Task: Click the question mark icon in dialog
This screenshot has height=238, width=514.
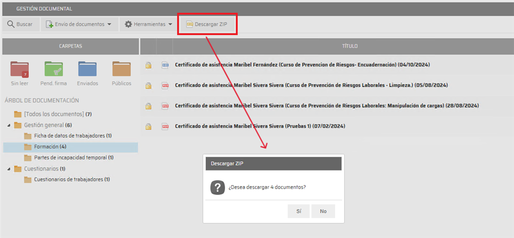Action: point(217,187)
